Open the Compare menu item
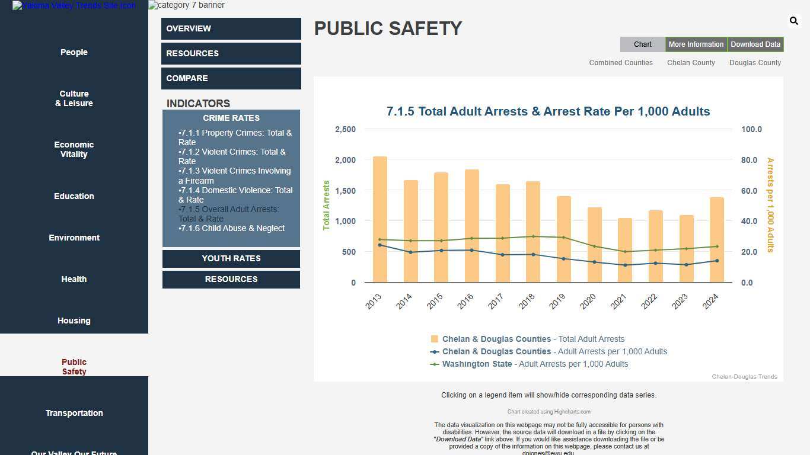810x455 pixels. click(x=231, y=78)
